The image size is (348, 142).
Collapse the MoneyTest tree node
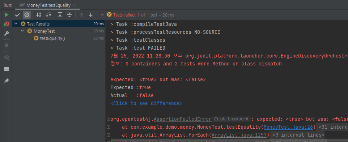pyautogui.click(x=22, y=31)
